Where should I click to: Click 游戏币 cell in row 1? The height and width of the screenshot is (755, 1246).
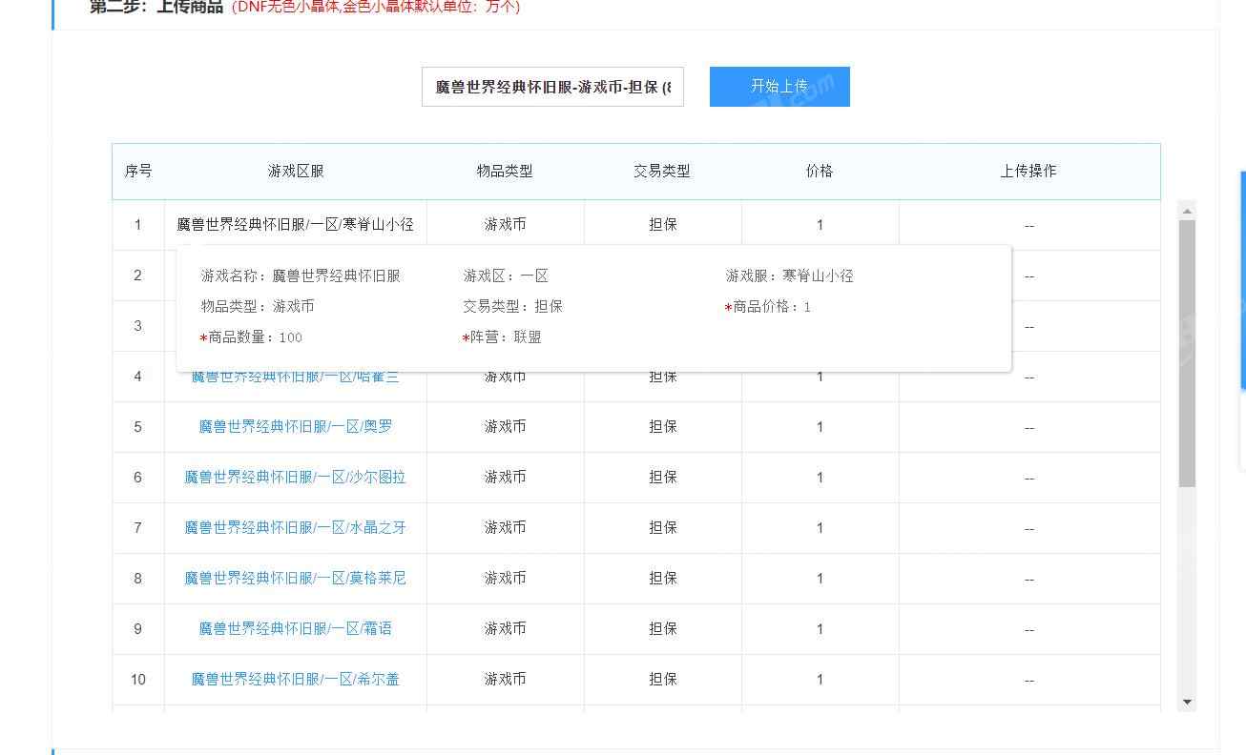tap(505, 225)
